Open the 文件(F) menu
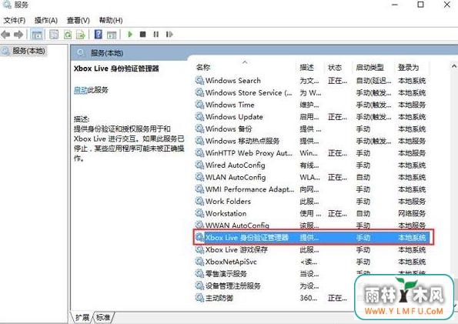 (15, 20)
